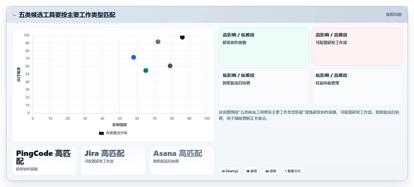
Task: Open the PingCode 高匹配 stat card
Action: tap(44, 160)
